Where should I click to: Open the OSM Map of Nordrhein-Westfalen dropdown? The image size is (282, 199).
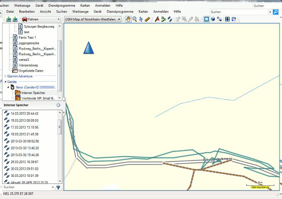[93, 19]
